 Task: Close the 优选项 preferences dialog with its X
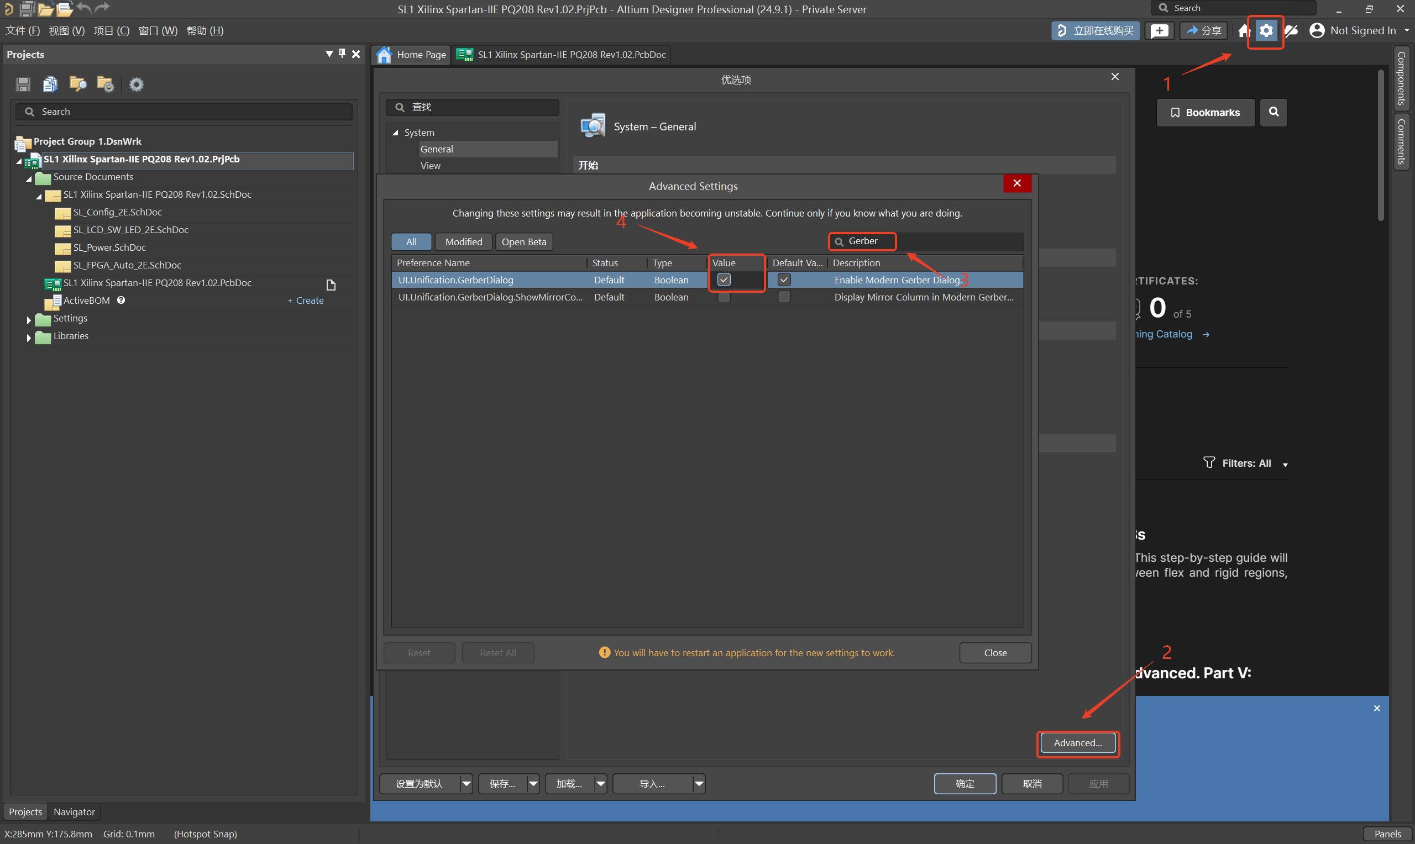1115,77
